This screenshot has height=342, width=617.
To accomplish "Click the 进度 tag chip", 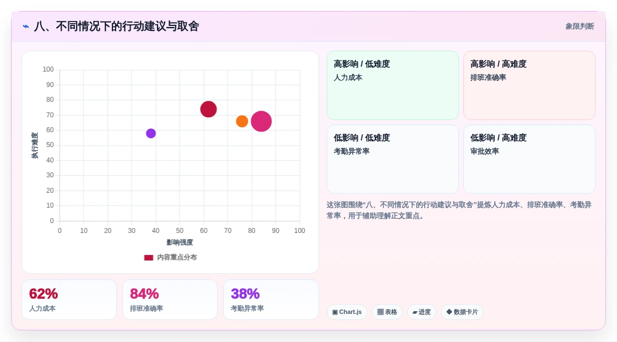I will pos(421,312).
